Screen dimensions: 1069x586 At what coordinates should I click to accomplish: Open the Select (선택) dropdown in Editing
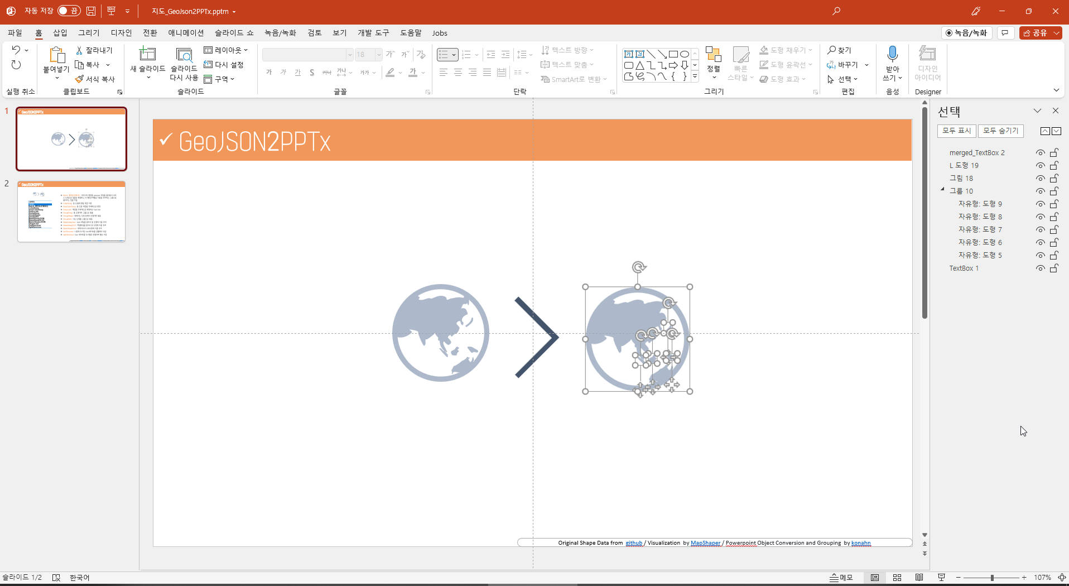coord(842,79)
